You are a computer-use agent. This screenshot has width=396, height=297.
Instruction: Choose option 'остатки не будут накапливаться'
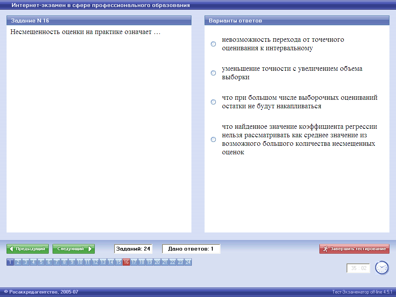pos(213,102)
